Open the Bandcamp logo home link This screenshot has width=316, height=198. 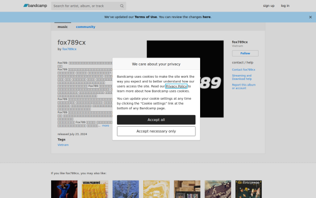(35, 6)
